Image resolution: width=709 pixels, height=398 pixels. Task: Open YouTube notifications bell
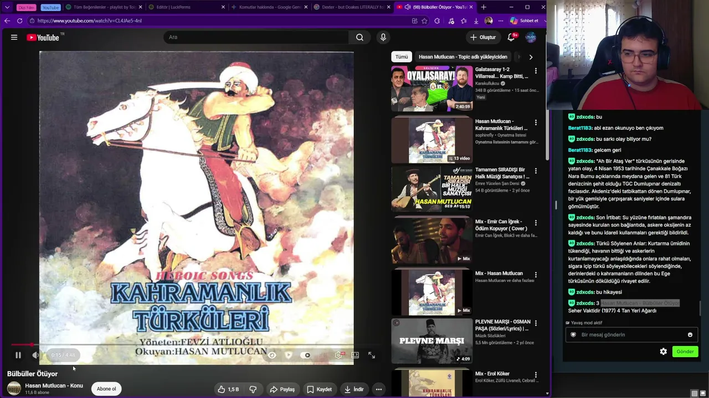(511, 38)
